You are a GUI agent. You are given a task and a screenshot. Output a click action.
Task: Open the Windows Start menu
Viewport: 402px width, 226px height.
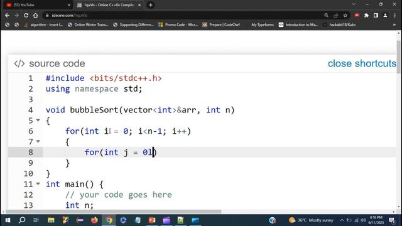pos(8,220)
